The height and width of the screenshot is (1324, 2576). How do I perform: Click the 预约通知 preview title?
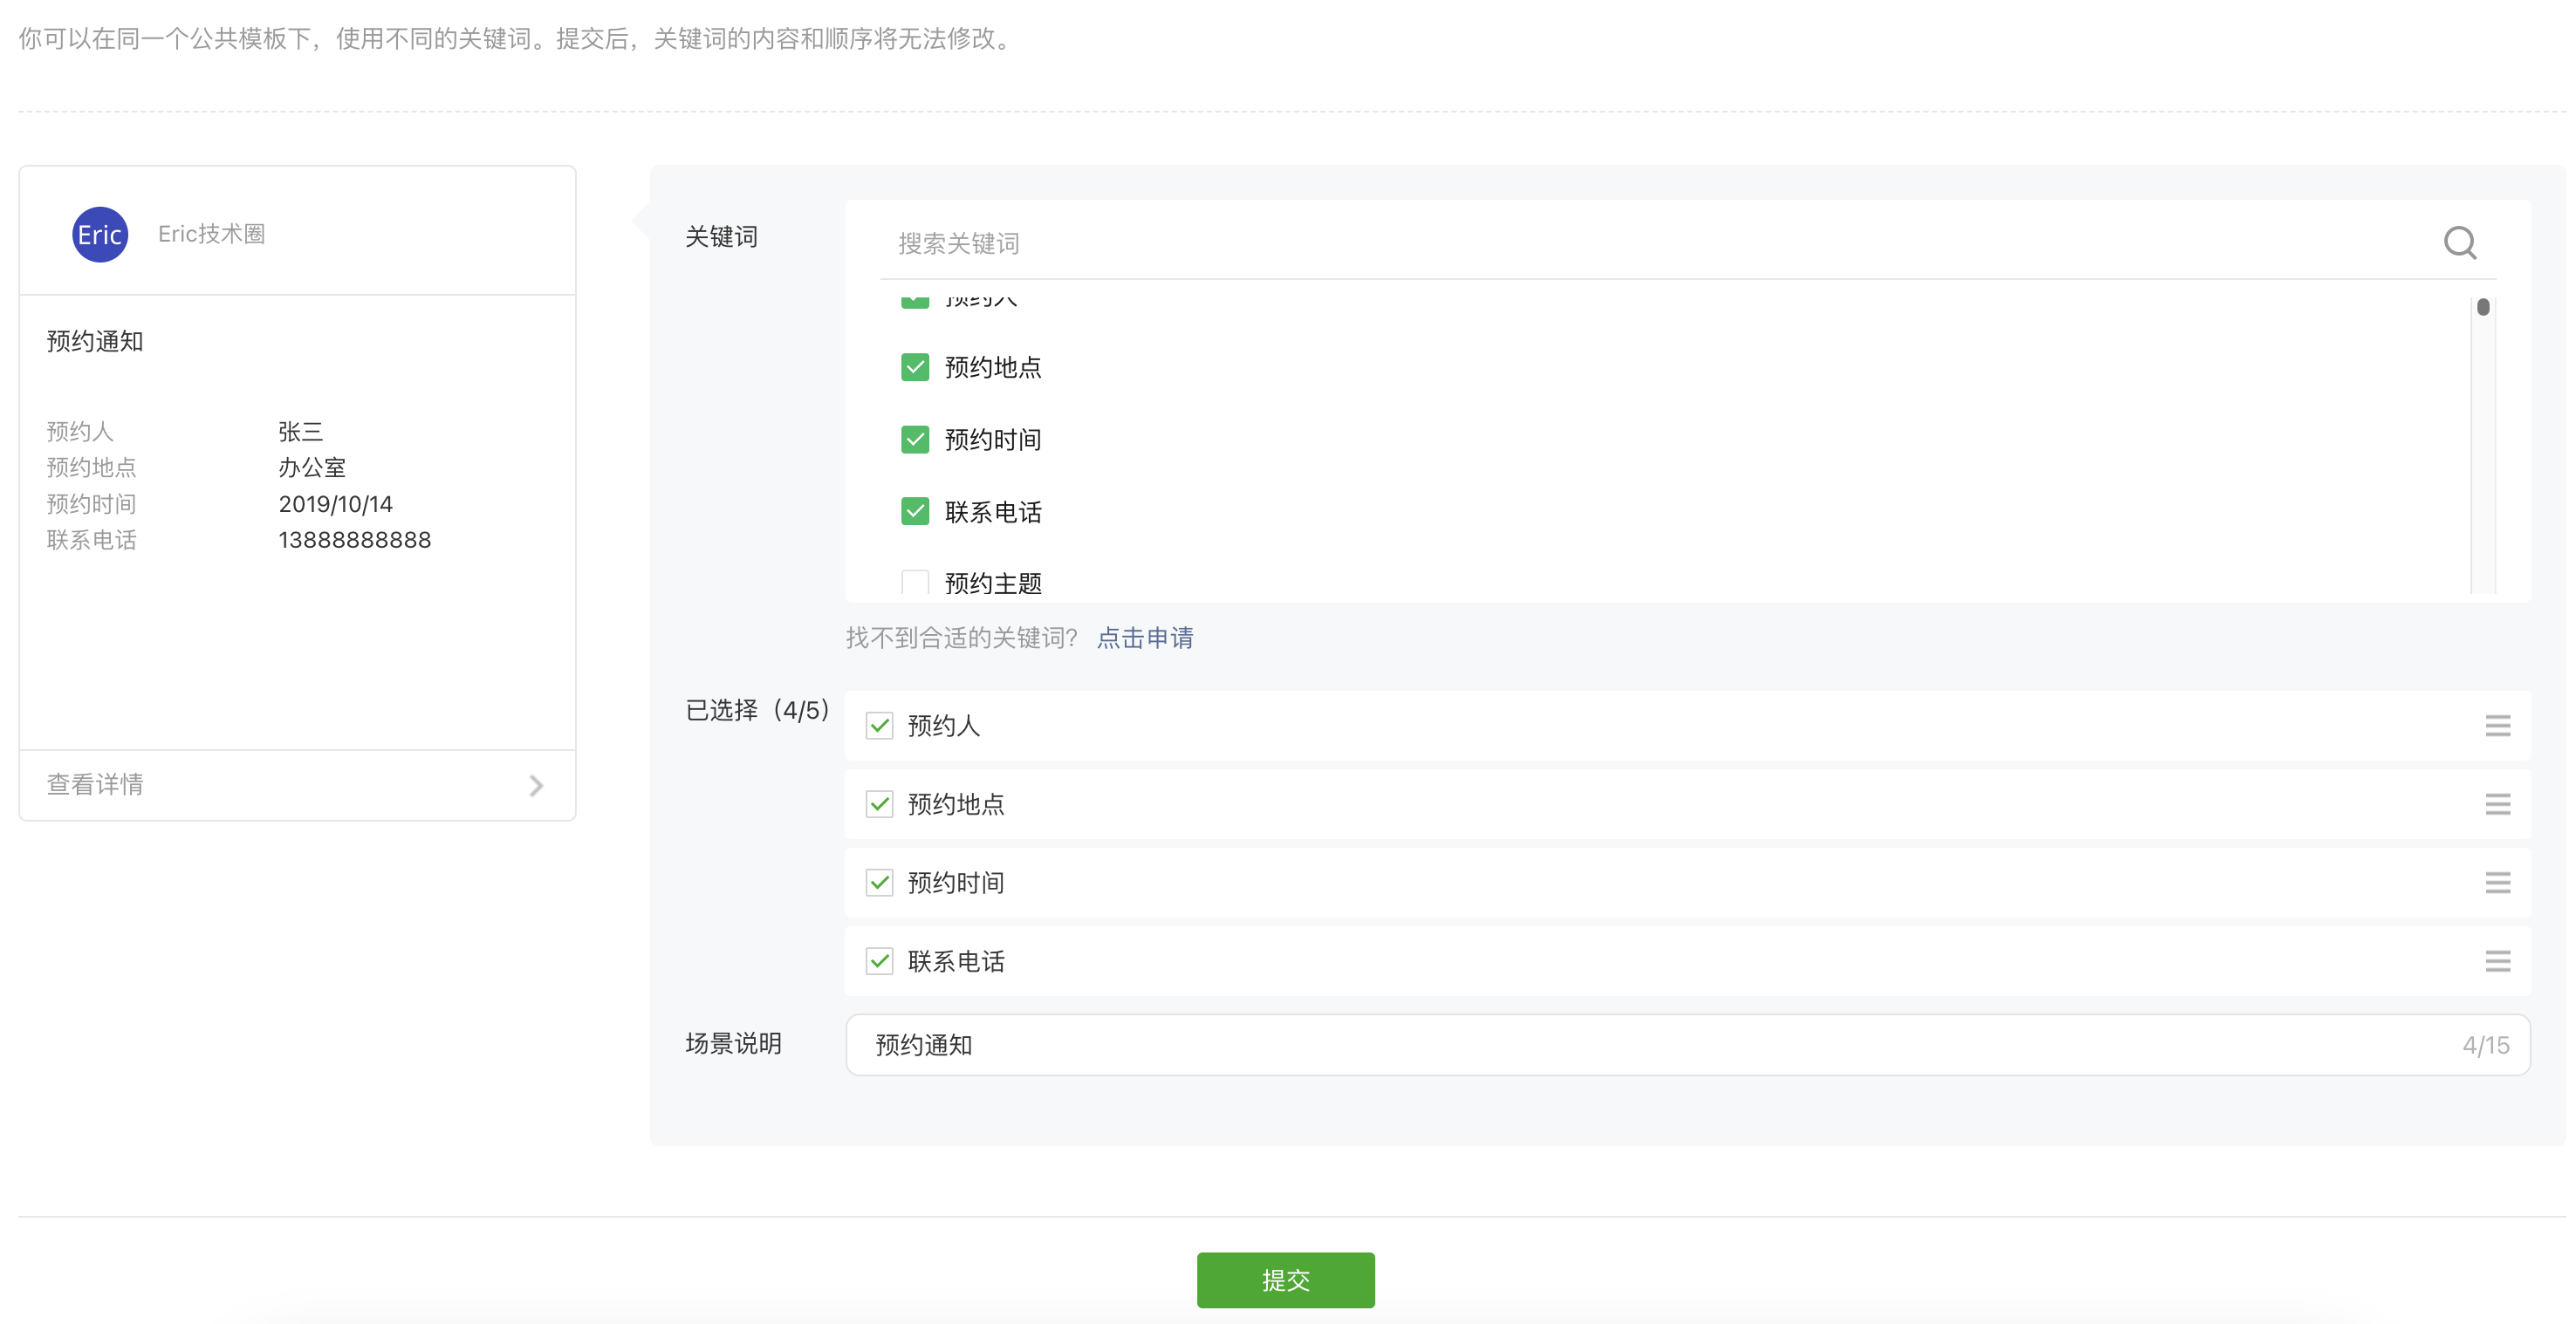[x=95, y=342]
